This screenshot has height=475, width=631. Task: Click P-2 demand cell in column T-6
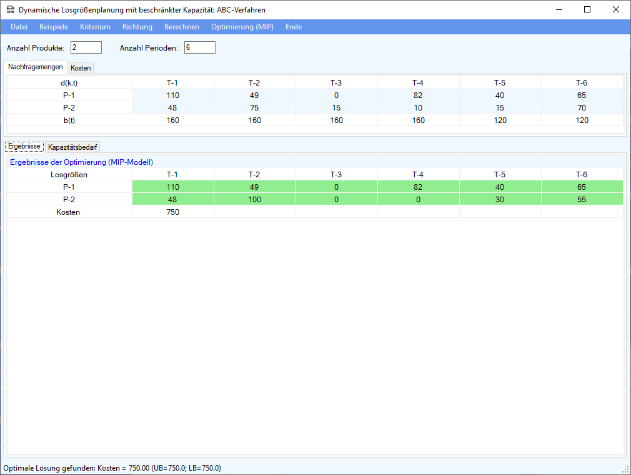tap(582, 107)
